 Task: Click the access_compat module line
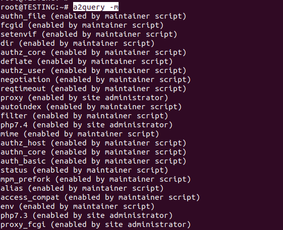pyautogui.click(x=100, y=197)
